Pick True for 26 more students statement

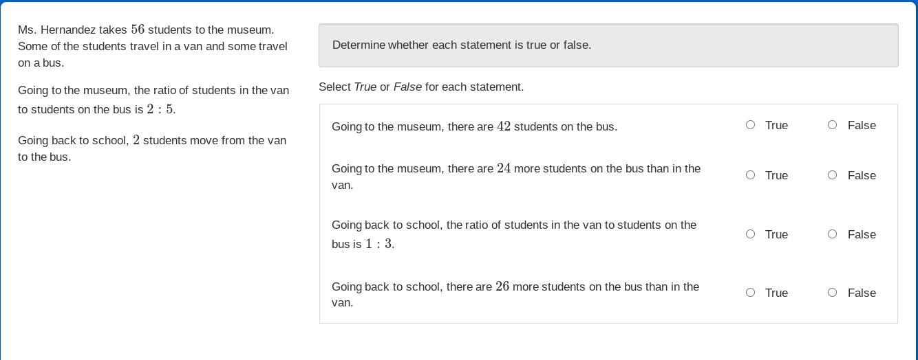coord(750,293)
